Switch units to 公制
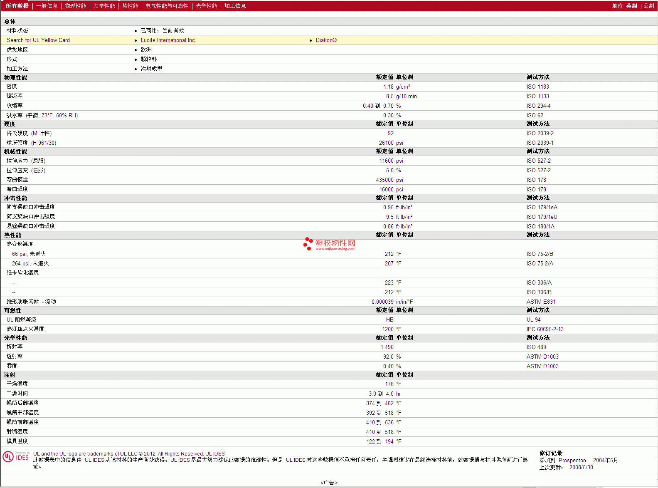This screenshot has width=658, height=488. click(648, 6)
